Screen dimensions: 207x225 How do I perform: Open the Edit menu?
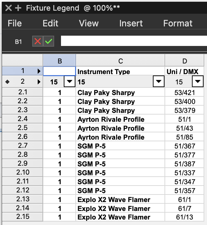(x=50, y=23)
